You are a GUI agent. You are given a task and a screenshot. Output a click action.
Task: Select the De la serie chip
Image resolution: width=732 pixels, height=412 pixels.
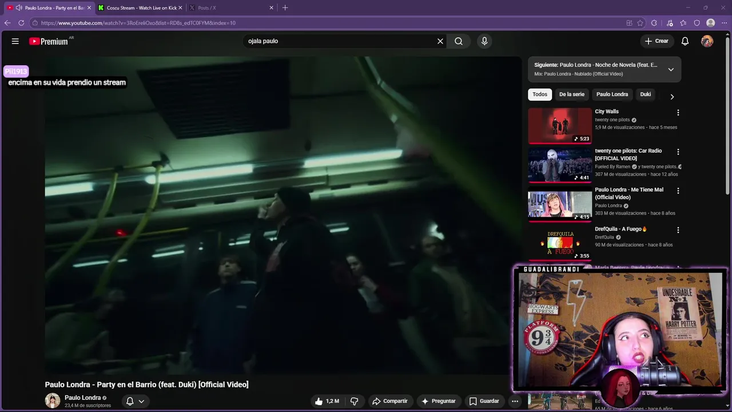tap(572, 94)
